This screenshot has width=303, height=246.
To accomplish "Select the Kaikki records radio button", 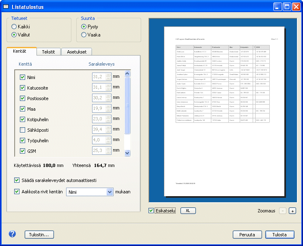I will [x=14, y=27].
